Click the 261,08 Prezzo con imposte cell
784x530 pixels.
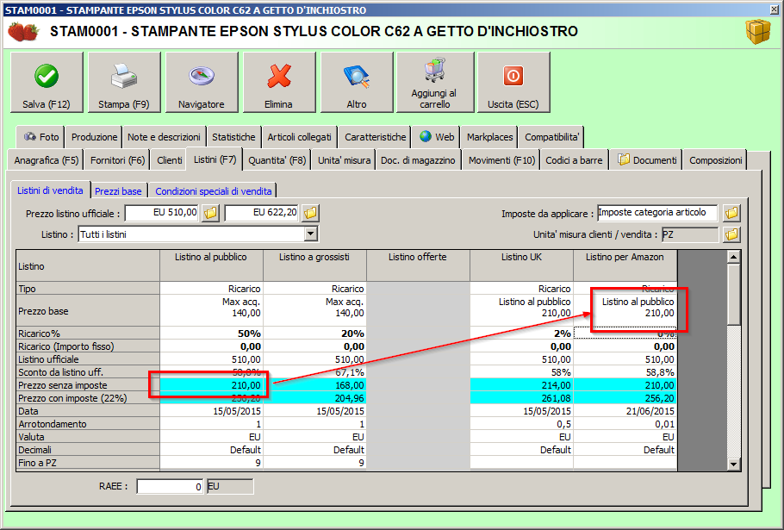point(521,398)
